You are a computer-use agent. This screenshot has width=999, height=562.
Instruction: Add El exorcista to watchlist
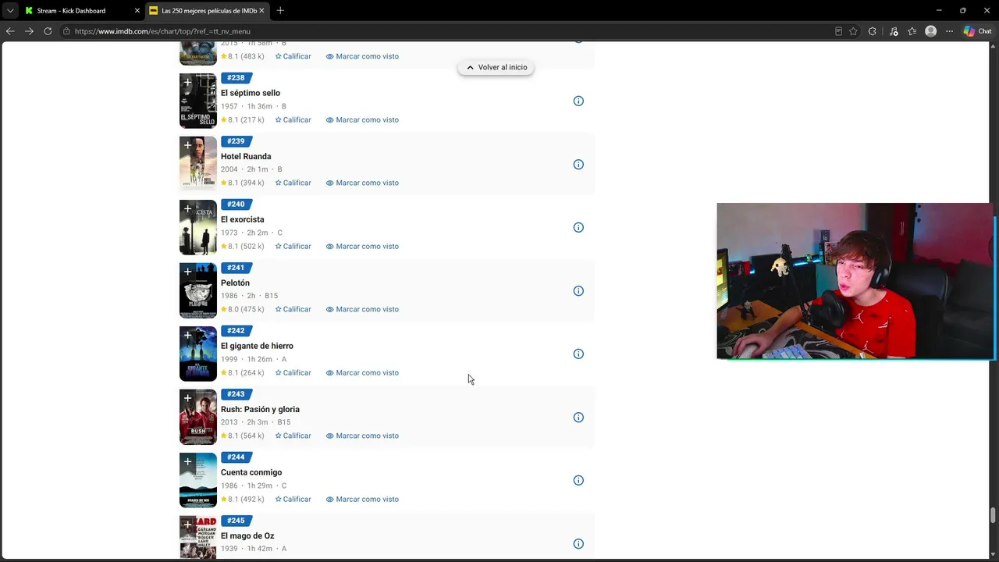point(187,208)
